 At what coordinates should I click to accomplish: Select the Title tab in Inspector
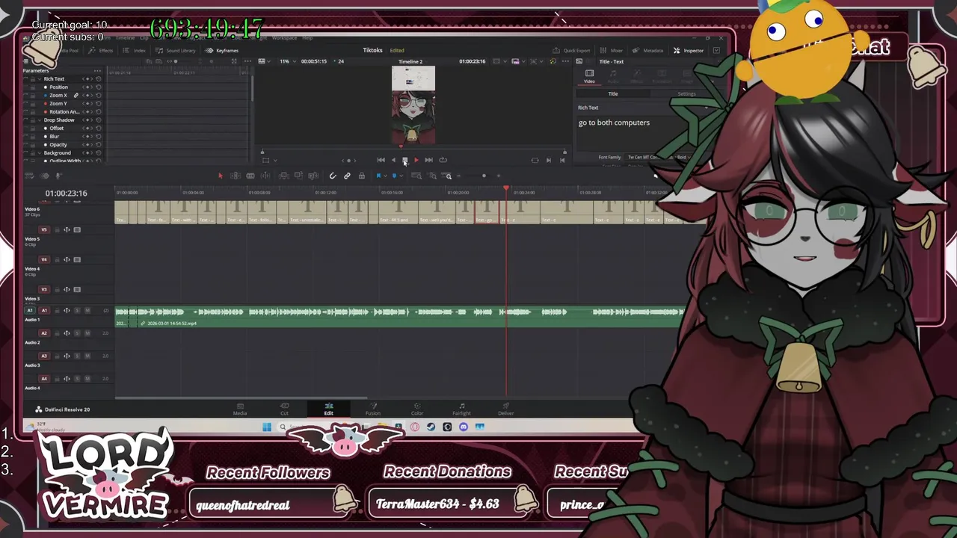coord(613,93)
